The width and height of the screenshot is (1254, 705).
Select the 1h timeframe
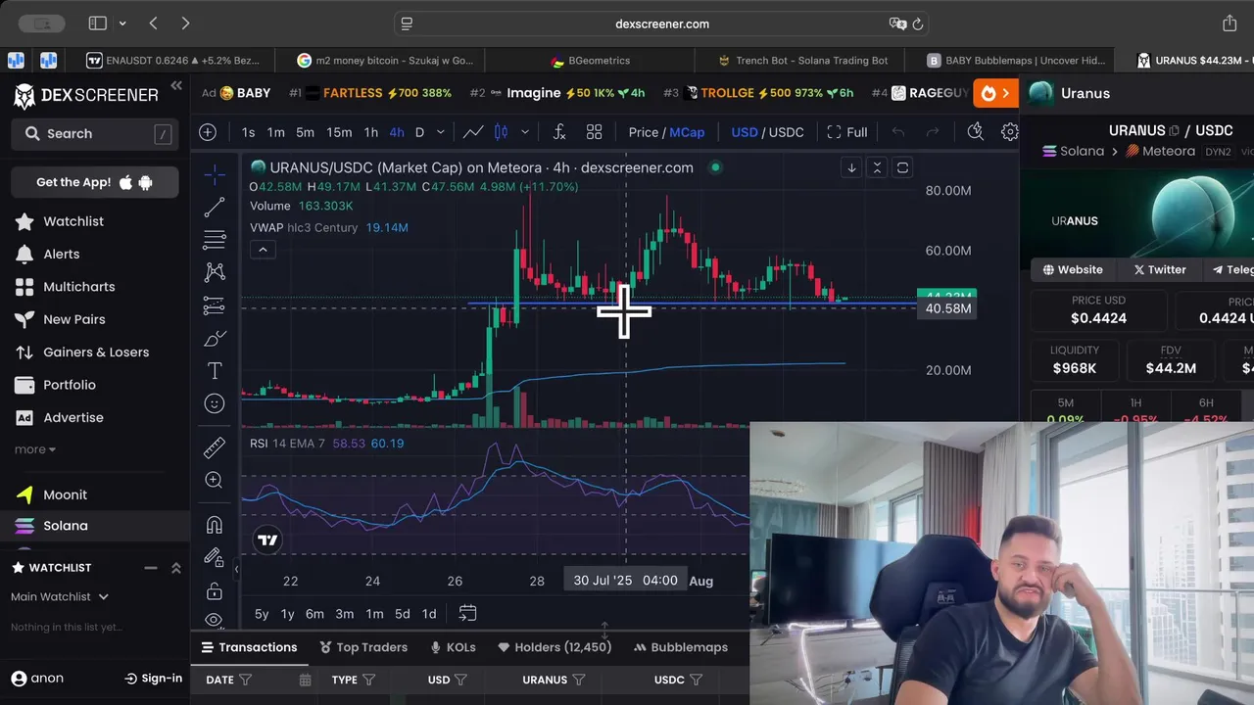click(370, 132)
